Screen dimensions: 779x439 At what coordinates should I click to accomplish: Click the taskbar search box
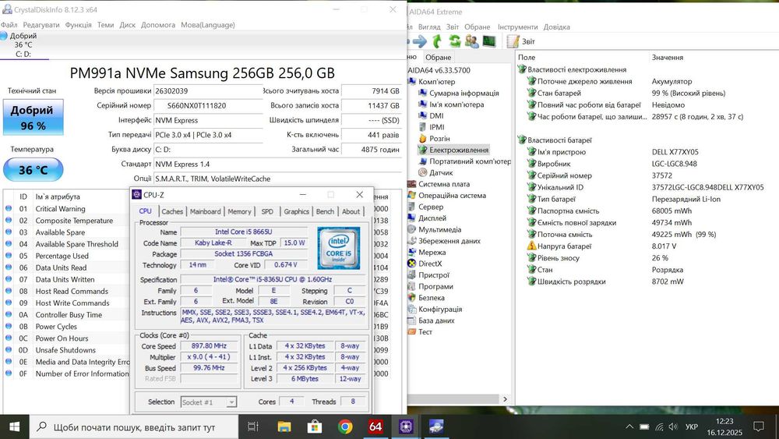(134, 427)
